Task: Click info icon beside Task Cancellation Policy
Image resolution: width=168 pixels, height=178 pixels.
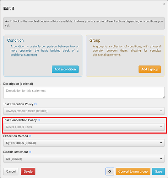Action: (39, 120)
